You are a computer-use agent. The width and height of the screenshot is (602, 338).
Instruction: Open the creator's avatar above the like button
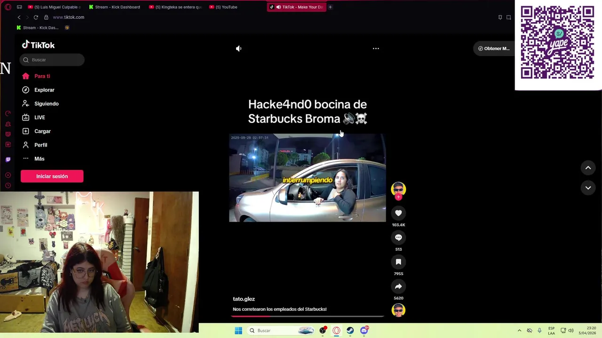click(398, 189)
